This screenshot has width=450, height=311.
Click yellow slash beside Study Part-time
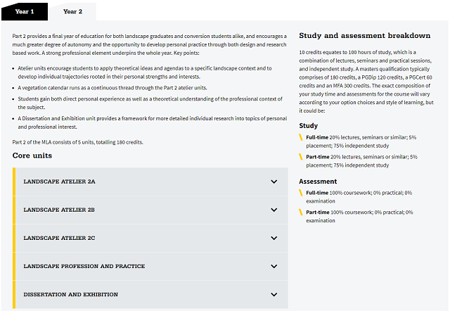301,157
